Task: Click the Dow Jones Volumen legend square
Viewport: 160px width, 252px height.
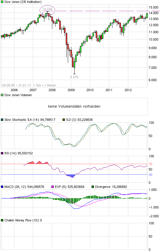Action: (x=2, y=95)
